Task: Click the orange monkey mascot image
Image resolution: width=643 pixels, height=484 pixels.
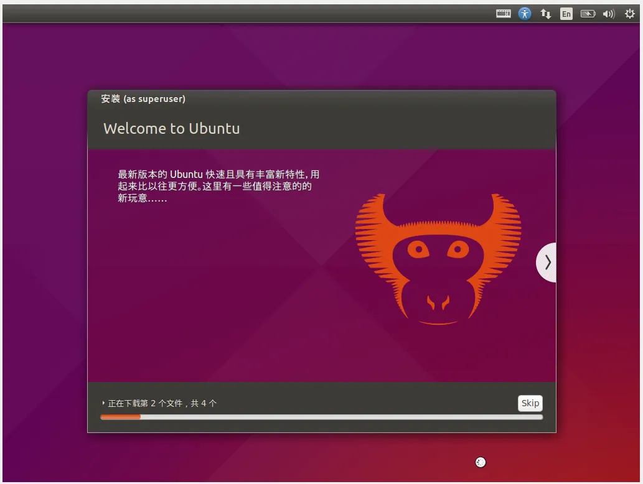Action: [x=438, y=260]
